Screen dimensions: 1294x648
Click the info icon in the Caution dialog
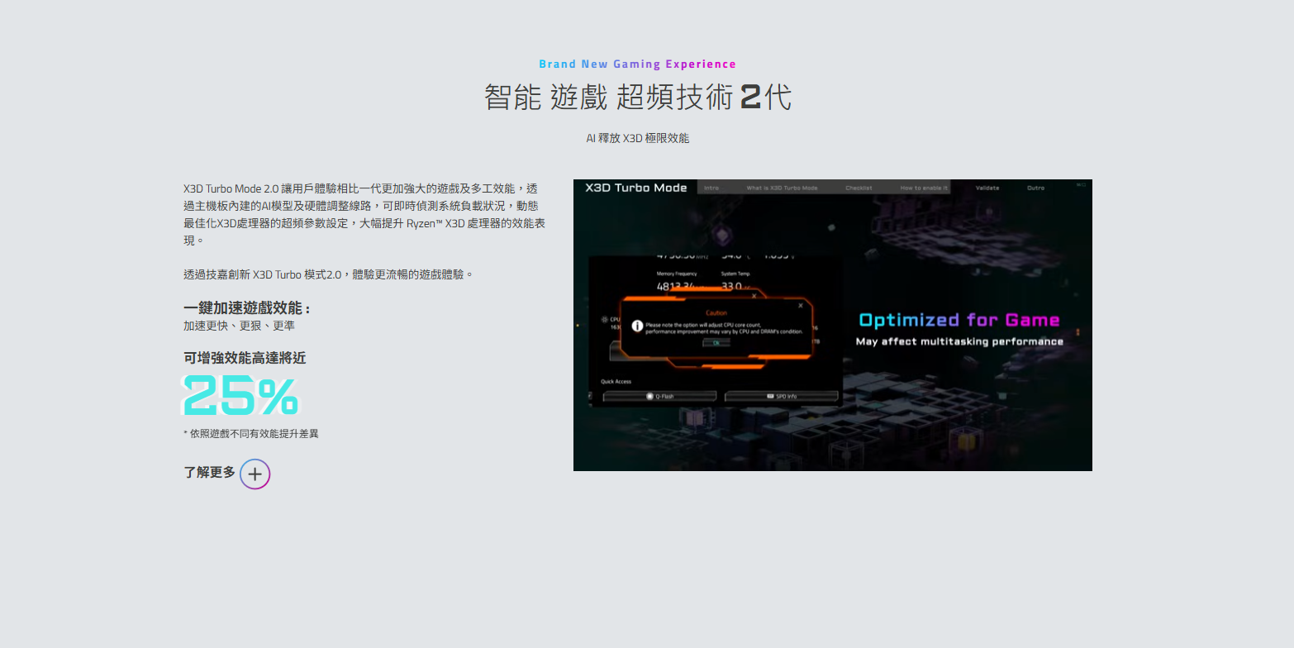[637, 327]
